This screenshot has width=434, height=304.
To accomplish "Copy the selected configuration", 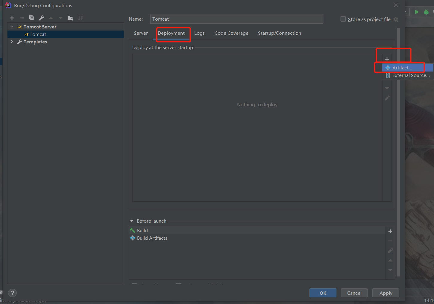I will coord(31,18).
